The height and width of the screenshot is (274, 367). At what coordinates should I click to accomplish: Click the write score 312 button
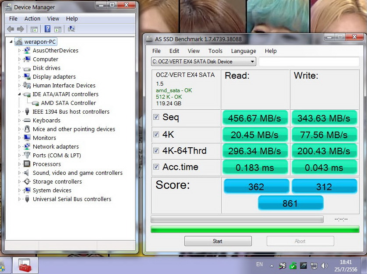tap(324, 186)
